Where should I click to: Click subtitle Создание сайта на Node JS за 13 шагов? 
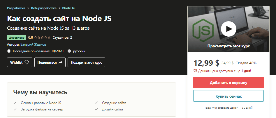(48, 28)
